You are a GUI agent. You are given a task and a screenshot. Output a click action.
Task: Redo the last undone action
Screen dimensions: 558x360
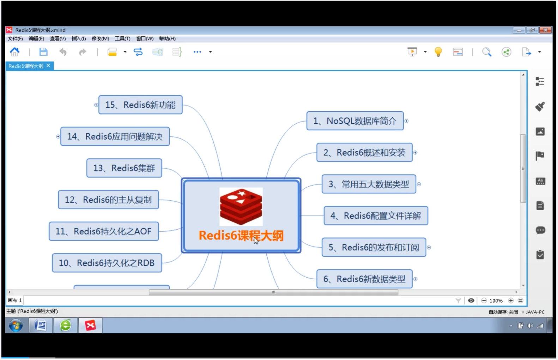tap(83, 52)
